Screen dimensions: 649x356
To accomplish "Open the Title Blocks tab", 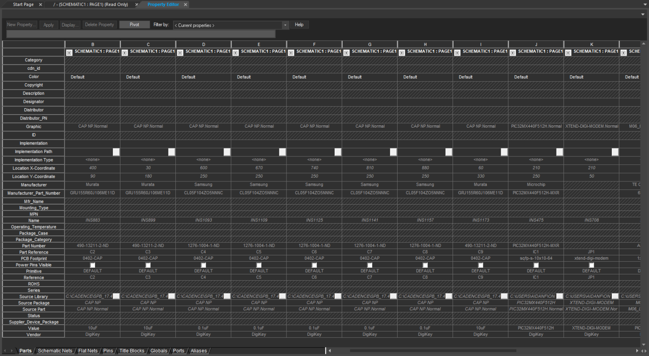I will tap(131, 351).
